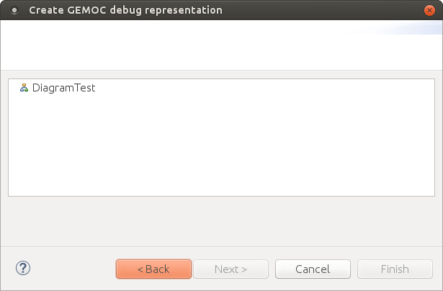Click the blue gradient decoration in the banner
Screen dimensions: 443x291
[403, 29]
